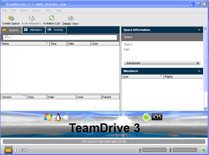Click the iOS badge in banner
Viewport: 209px width, 155px height.
click(157, 117)
